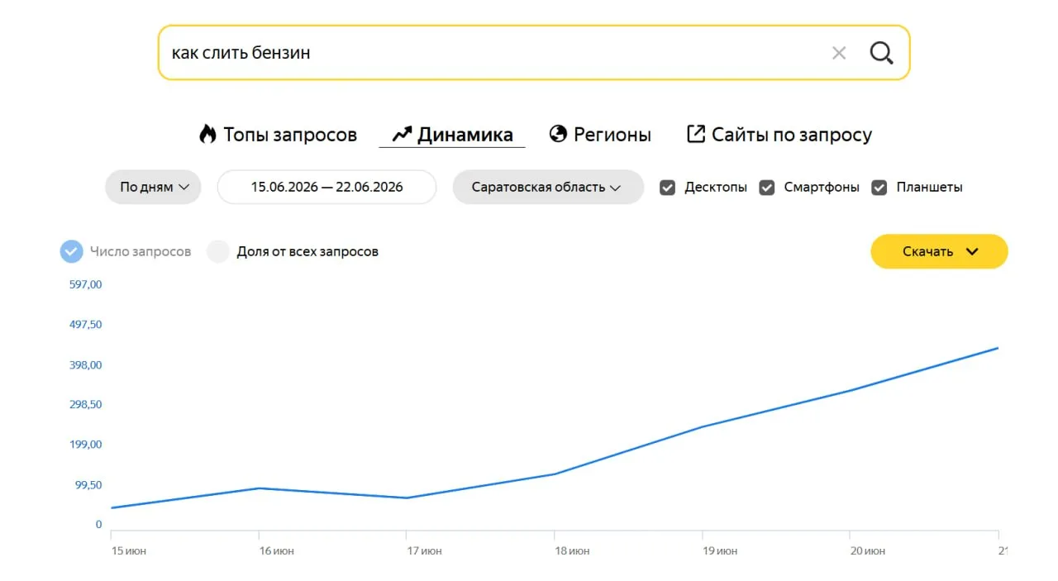Clear the search query with X icon
Screen dimensions: 1058x581
click(x=839, y=53)
